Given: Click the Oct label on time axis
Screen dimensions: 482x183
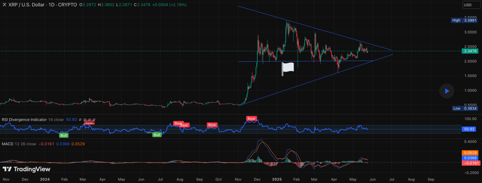Looking at the screenshot, I should click(x=218, y=179).
